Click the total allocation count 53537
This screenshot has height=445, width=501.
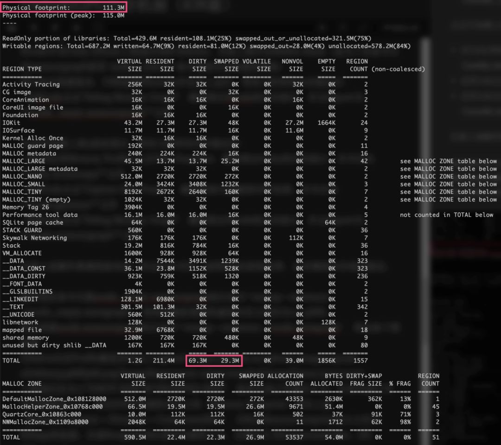[x=294, y=437]
